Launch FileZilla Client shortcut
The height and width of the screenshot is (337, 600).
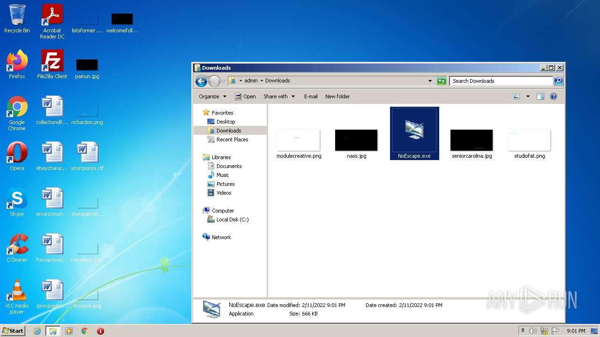[52, 64]
